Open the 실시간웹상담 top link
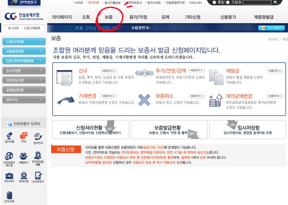The image size is (288, 205). pos(112,3)
